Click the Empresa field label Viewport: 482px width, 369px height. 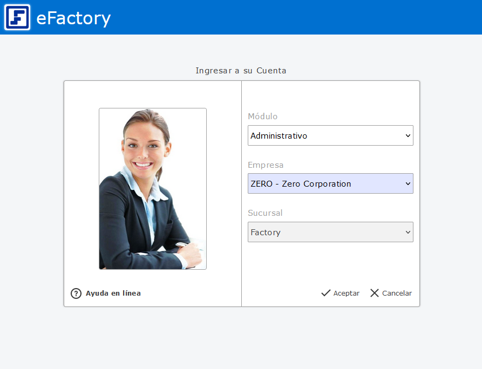[266, 165]
